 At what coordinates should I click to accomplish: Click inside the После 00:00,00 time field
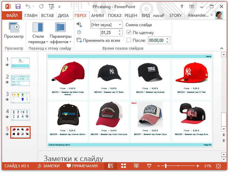(x=157, y=40)
